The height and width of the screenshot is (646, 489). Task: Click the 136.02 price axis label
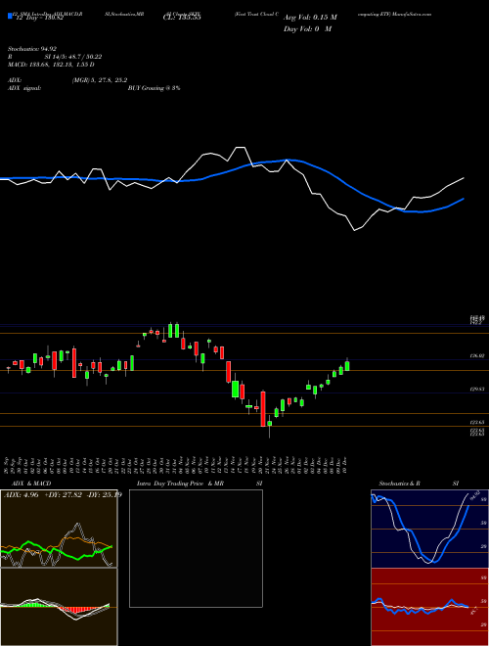coord(478,356)
